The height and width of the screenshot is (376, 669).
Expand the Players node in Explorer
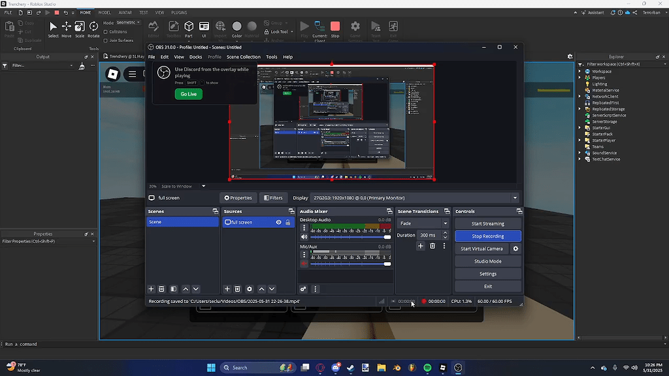(580, 78)
